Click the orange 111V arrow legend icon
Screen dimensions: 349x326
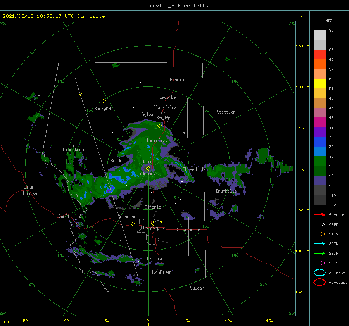click(x=320, y=234)
